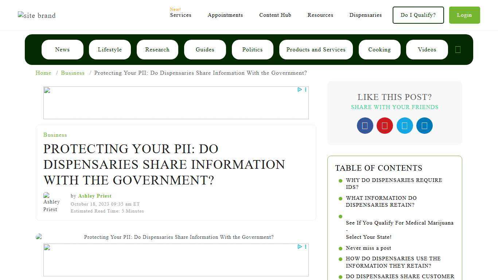This screenshot has width=498, height=280.
Task: Open author Ashley Priest's profile link
Action: 95,196
